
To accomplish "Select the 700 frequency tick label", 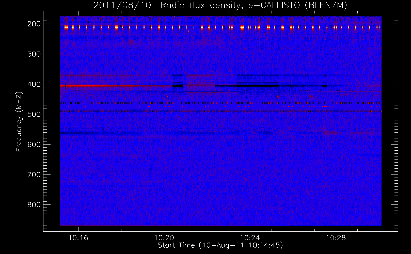I will pyautogui.click(x=34, y=175).
